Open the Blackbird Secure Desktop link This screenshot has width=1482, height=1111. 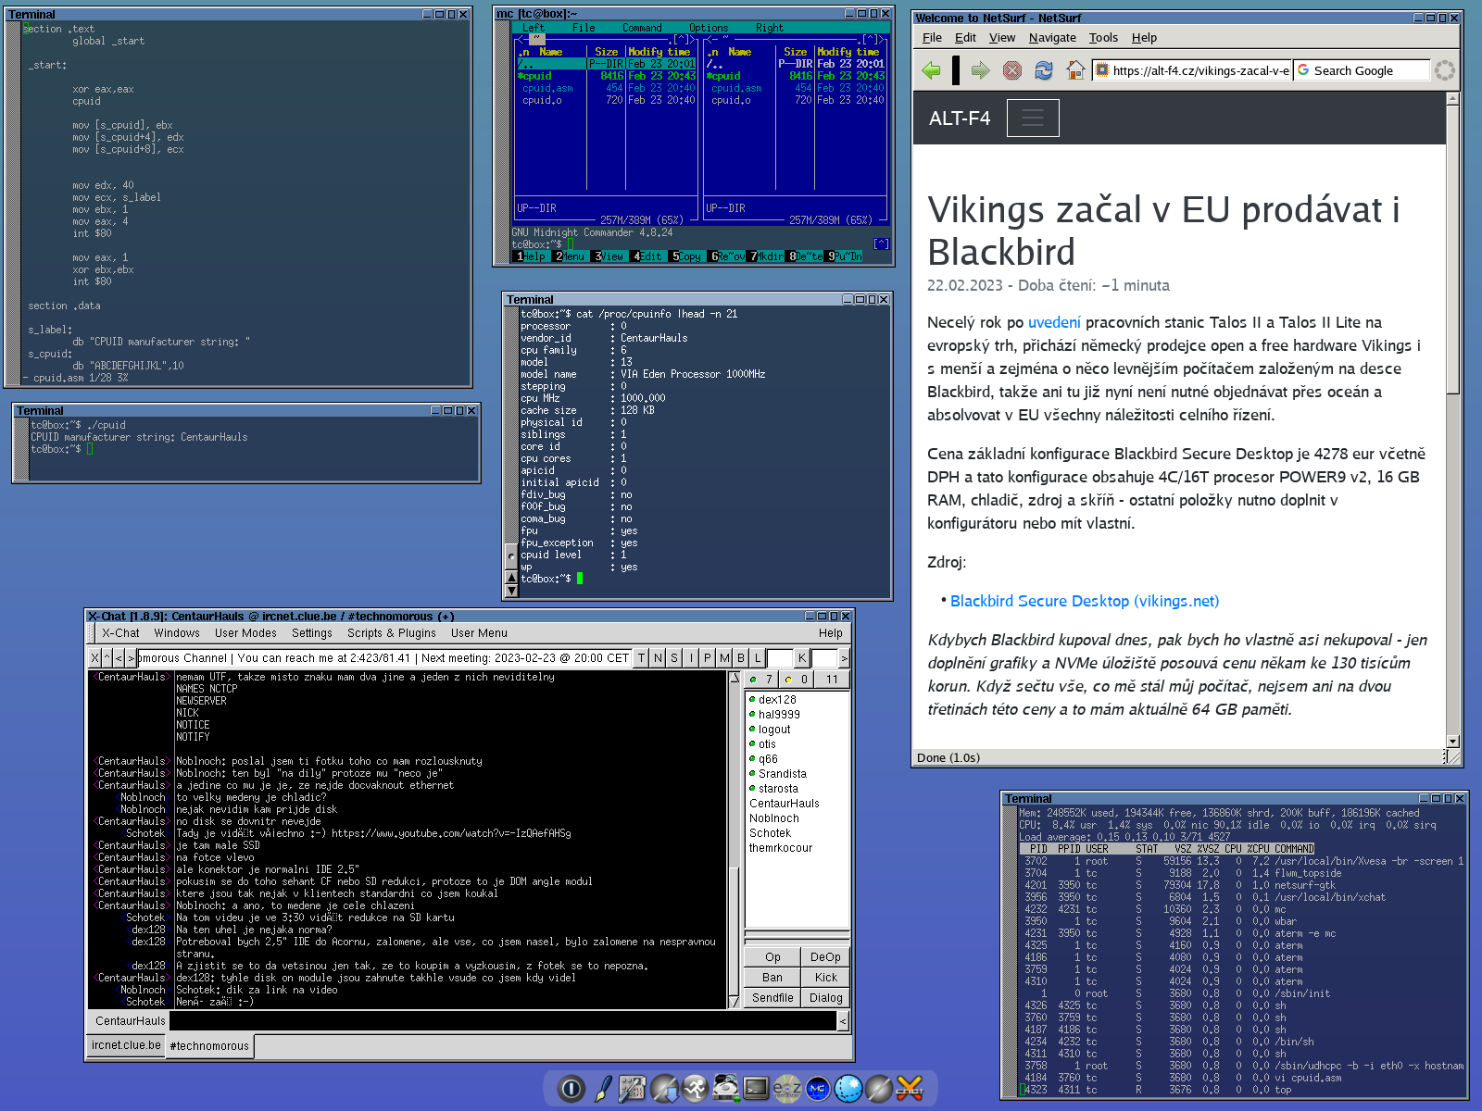click(x=1085, y=602)
